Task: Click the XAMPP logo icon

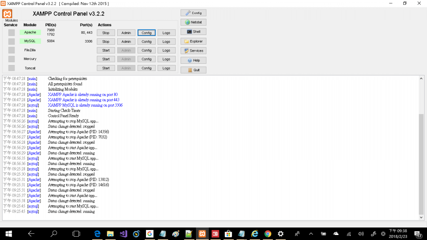Action: [x=8, y=14]
